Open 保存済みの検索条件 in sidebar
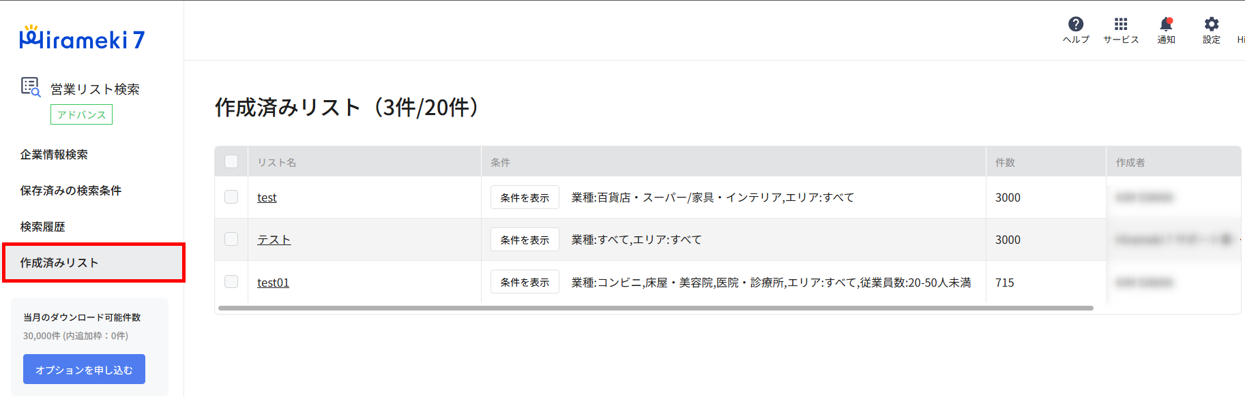Viewport: 1245px width, 397px height. click(x=71, y=191)
